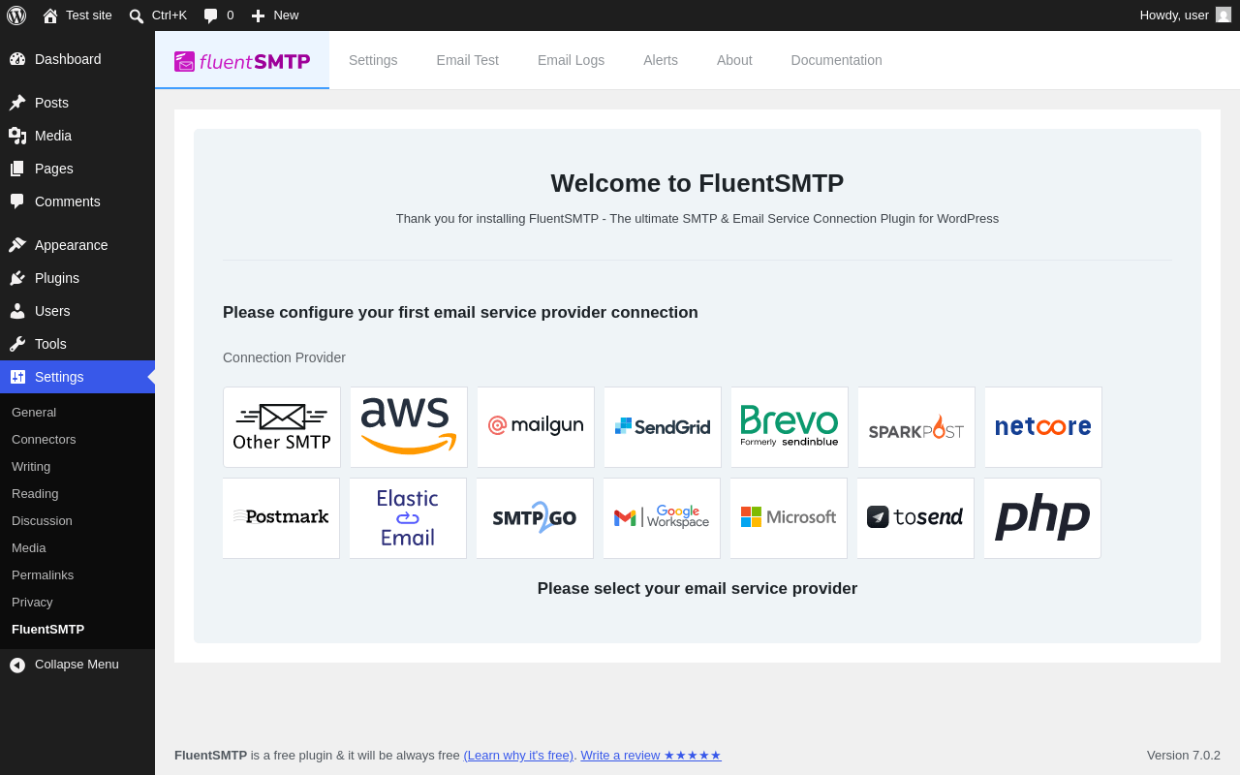Select SendGrid provider
The width and height of the screenshot is (1240, 775).
tap(663, 427)
